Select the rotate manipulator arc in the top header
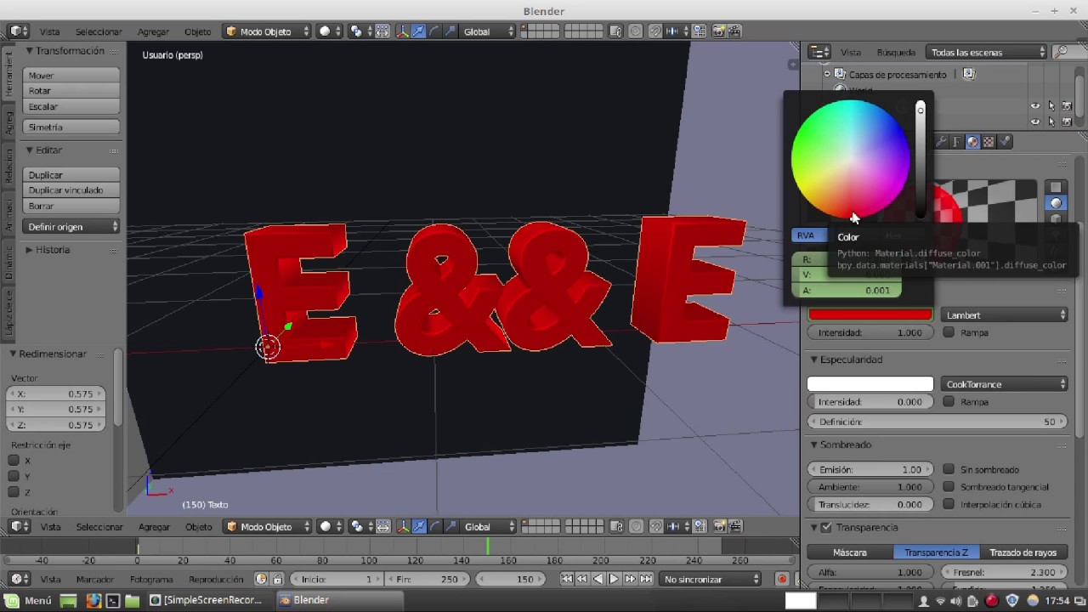 click(x=434, y=31)
